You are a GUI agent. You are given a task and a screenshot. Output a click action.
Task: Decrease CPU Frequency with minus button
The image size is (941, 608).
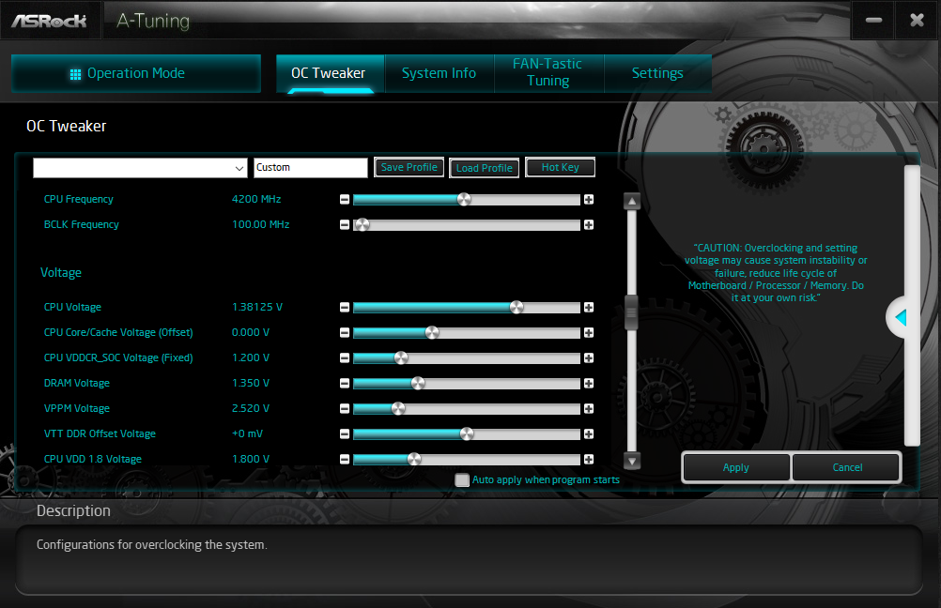click(345, 200)
